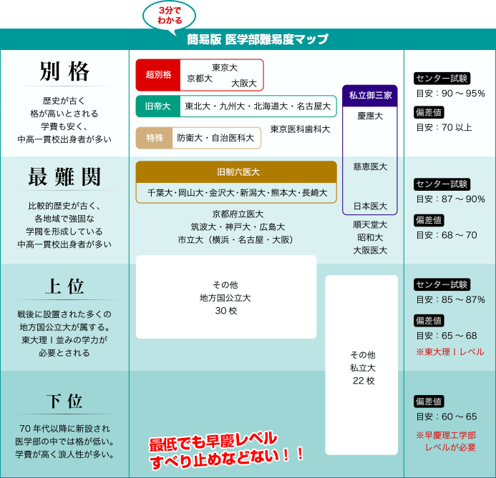Click 目安：85〜87% text
The image size is (496, 478).
coord(450,299)
